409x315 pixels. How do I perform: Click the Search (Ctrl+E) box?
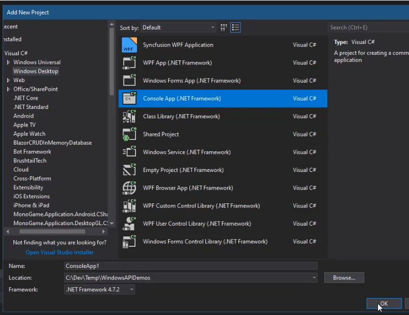(x=368, y=27)
